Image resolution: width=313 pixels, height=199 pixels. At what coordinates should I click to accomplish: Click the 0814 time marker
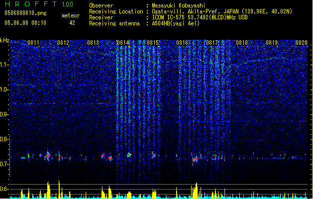pyautogui.click(x=123, y=43)
